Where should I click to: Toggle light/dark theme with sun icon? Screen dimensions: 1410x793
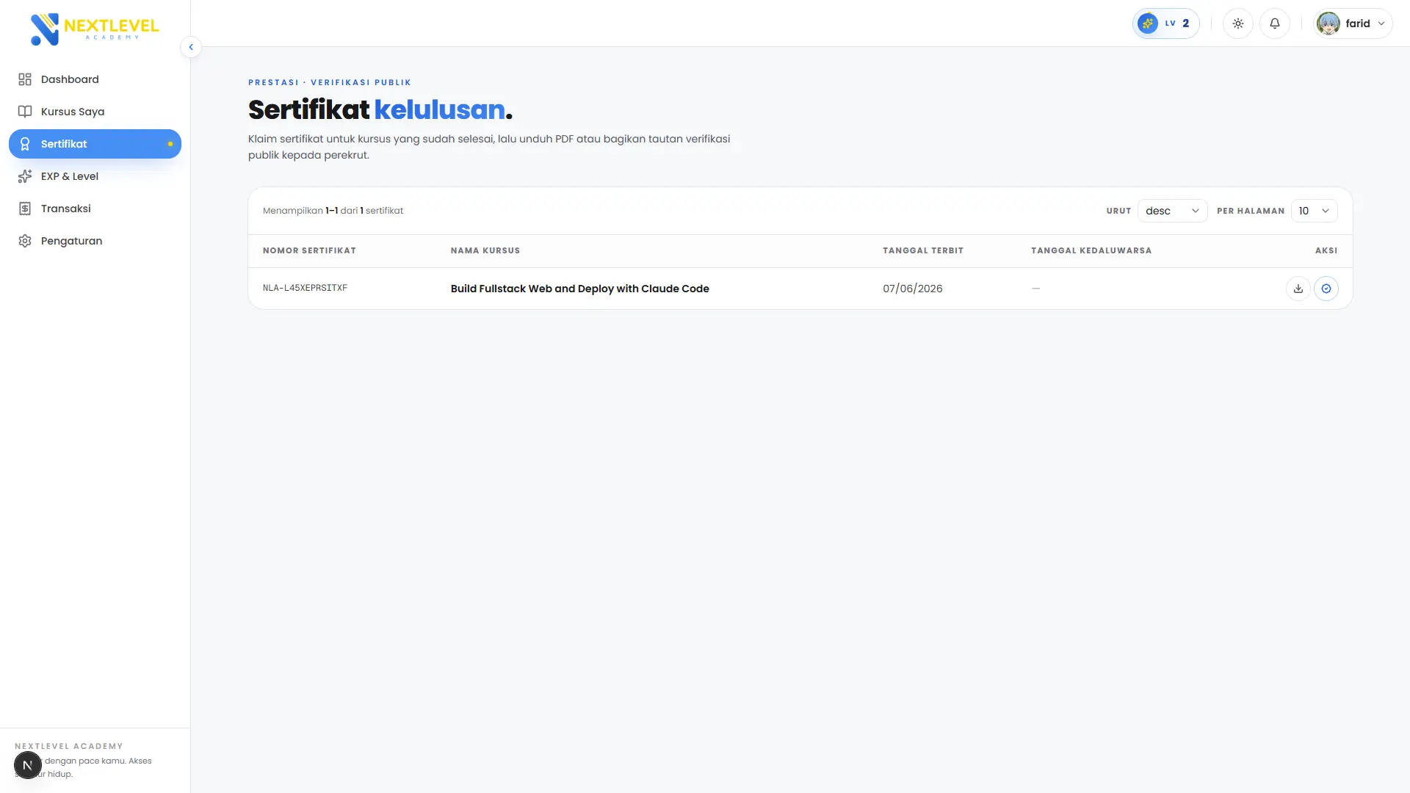click(1238, 23)
